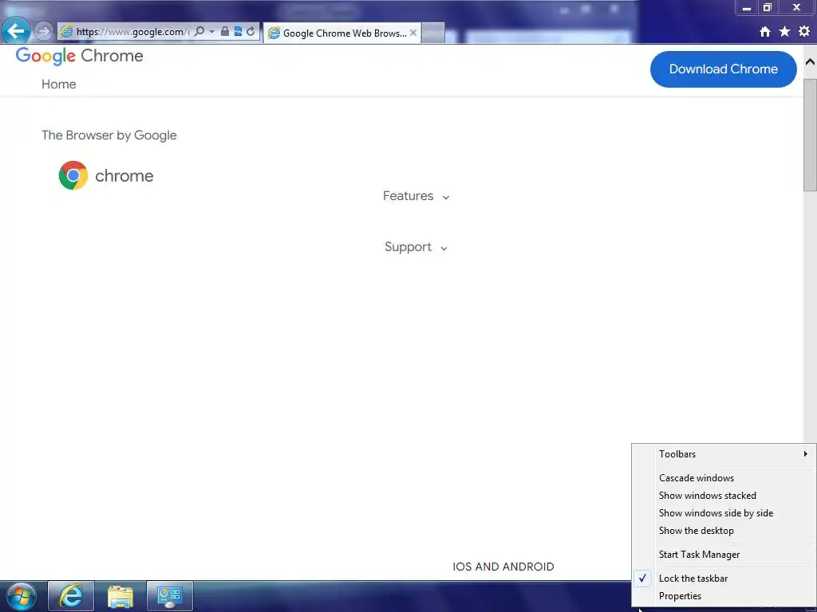This screenshot has height=612, width=817.
Task: Toggle Lock the taskbar option
Action: pos(724,579)
